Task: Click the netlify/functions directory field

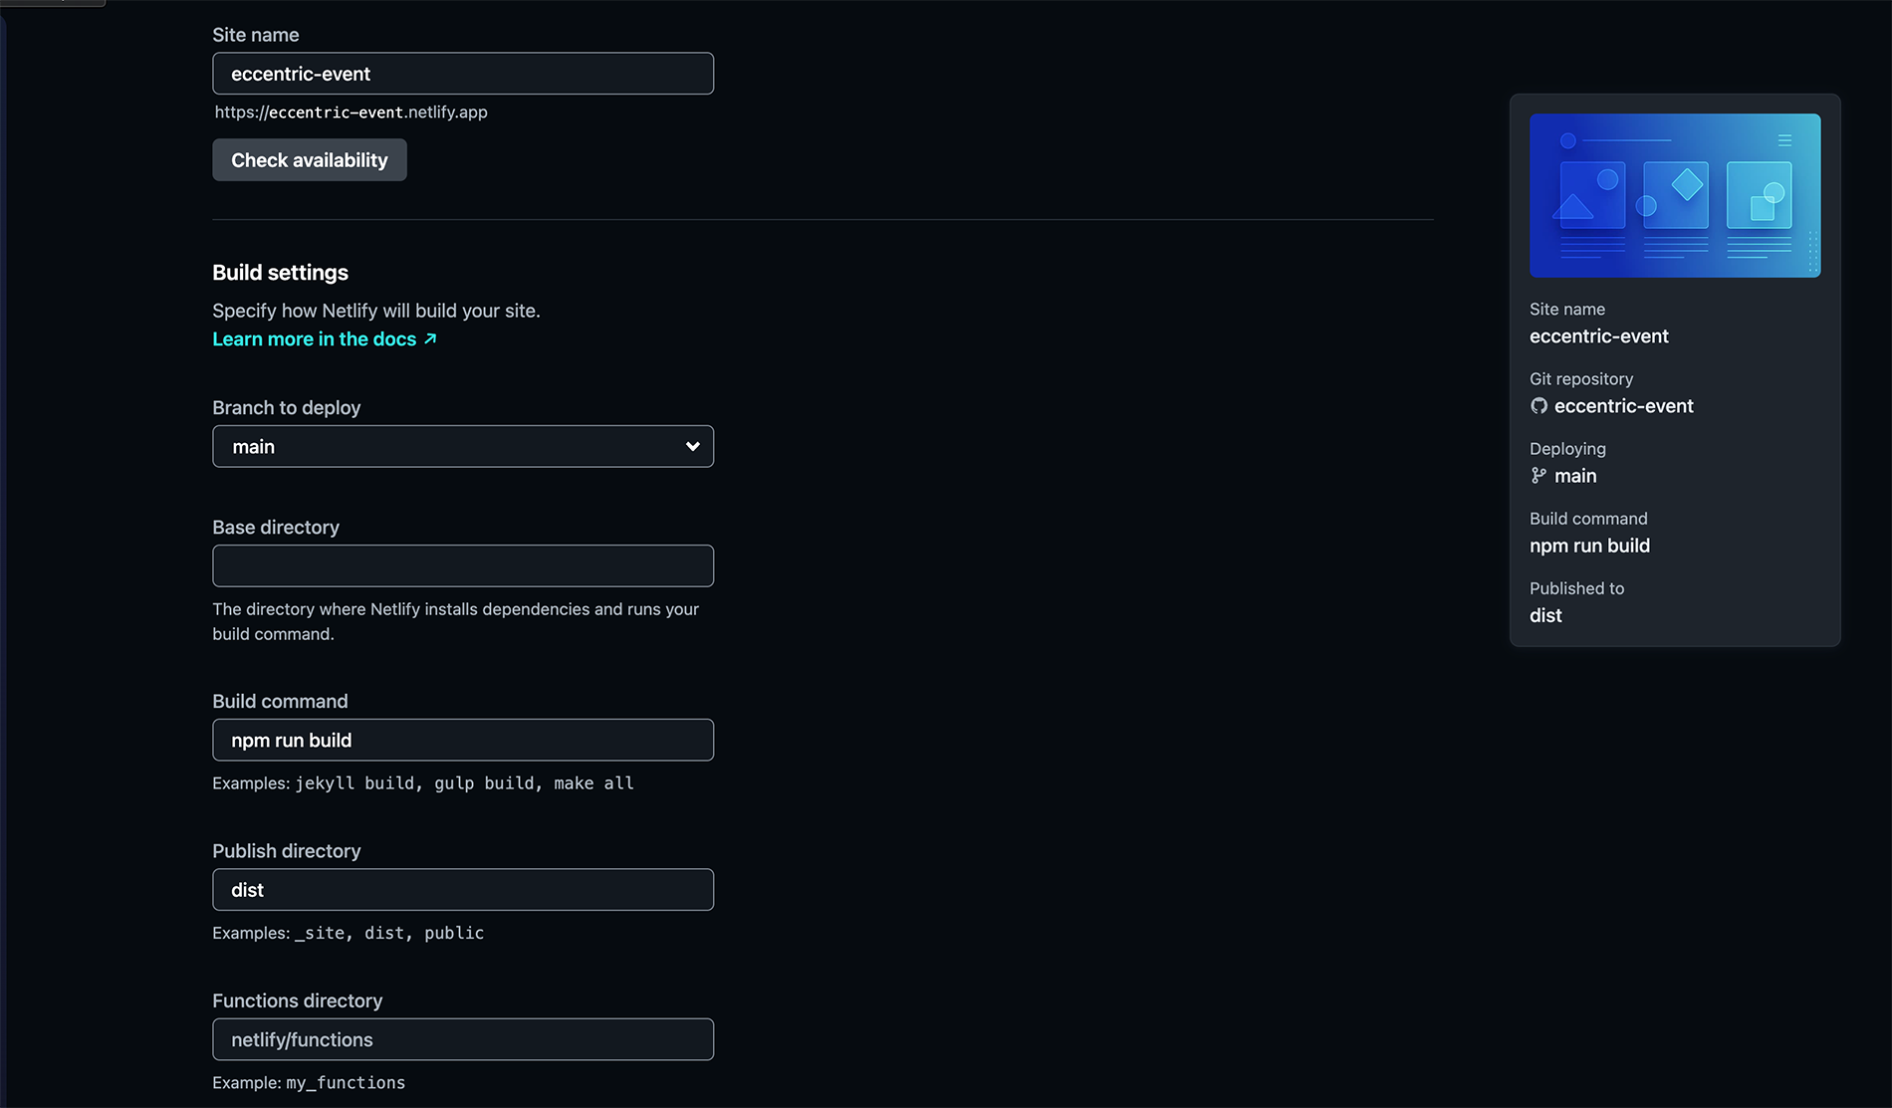Action: pos(462,1038)
